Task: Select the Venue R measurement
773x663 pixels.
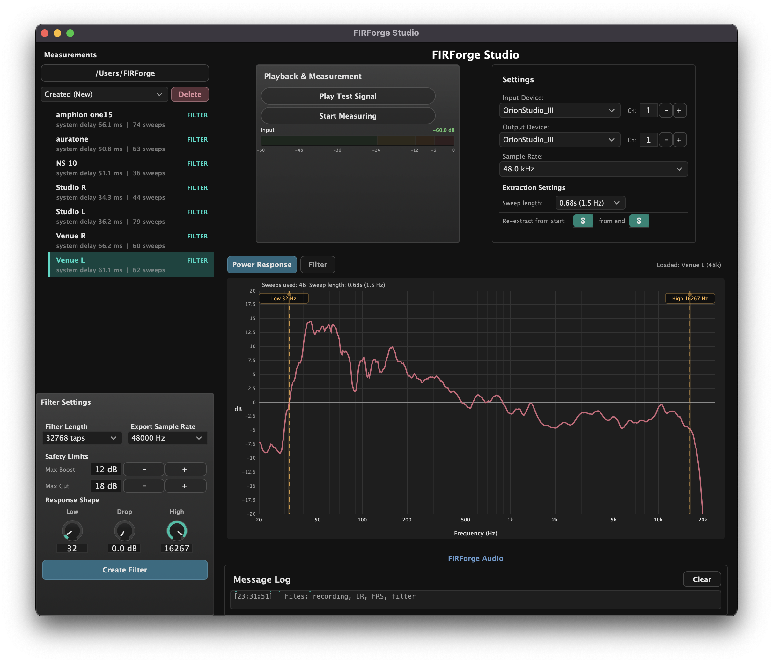Action: pyautogui.click(x=131, y=241)
